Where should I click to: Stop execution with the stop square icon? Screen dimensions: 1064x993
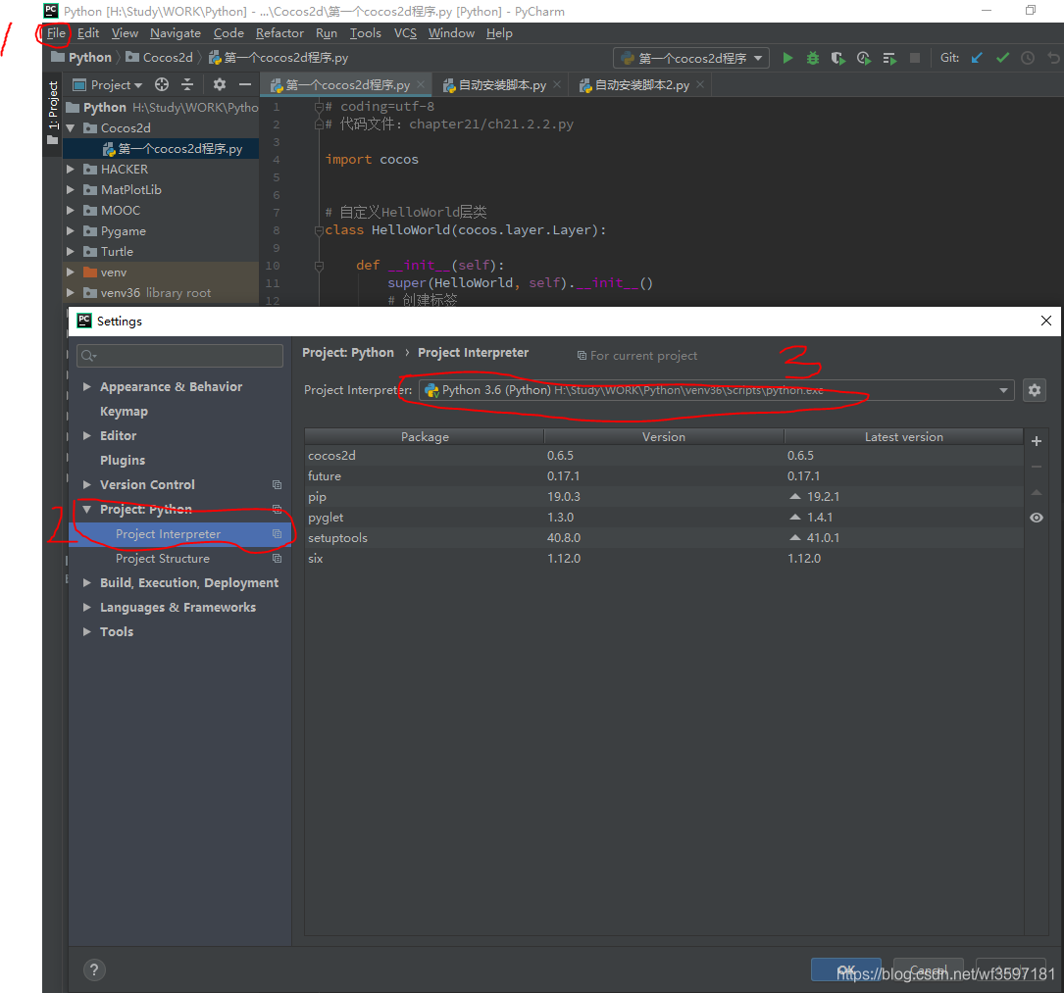(x=915, y=59)
